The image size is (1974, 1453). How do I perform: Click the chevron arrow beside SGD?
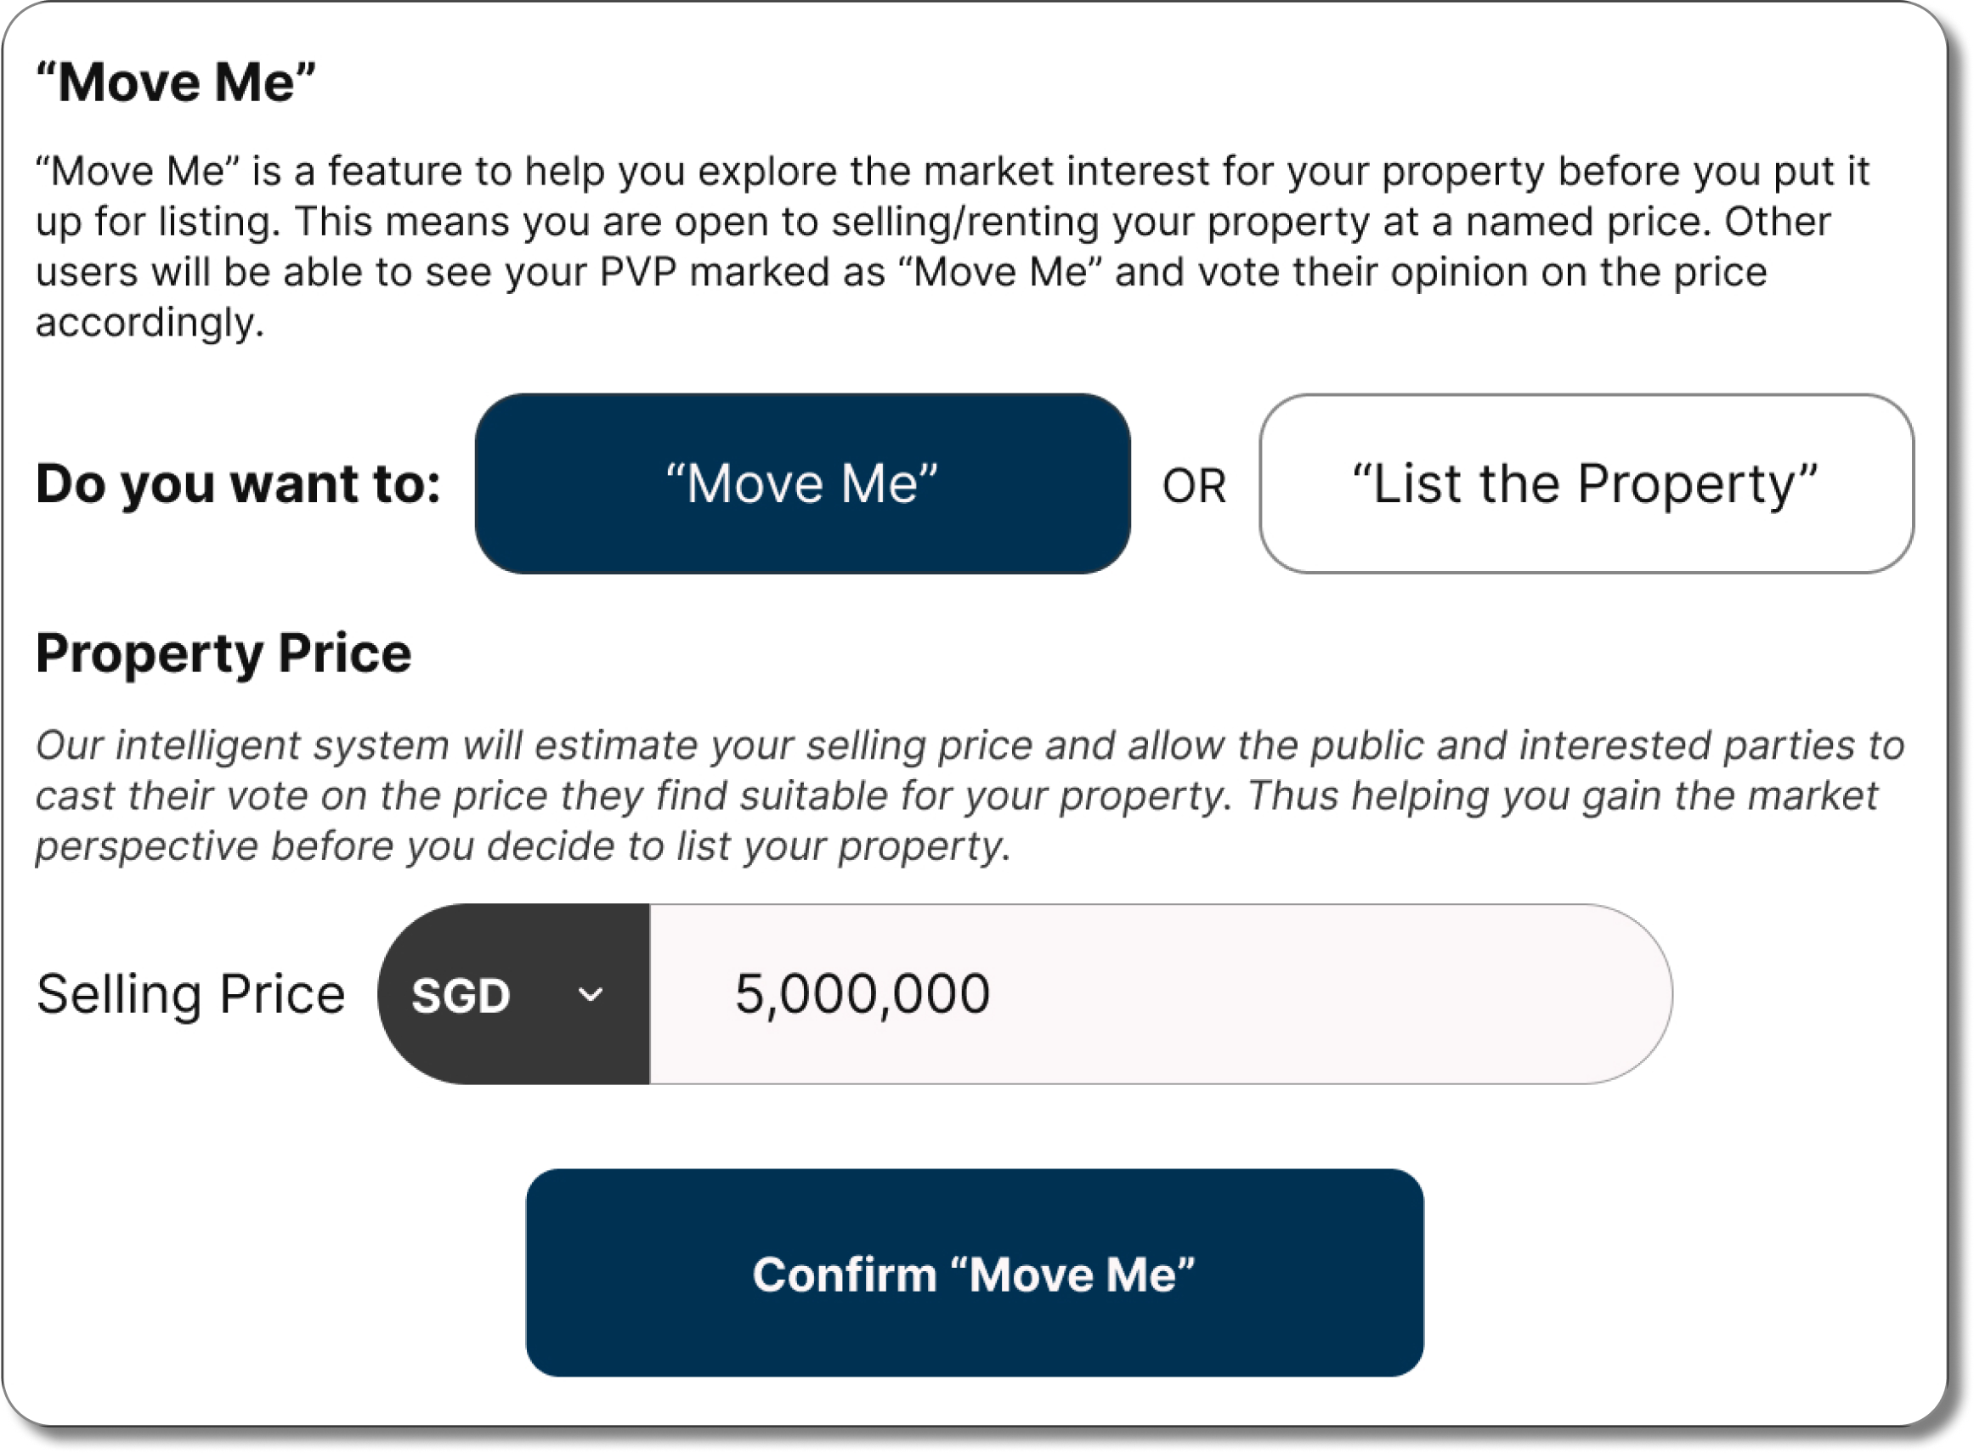click(591, 995)
